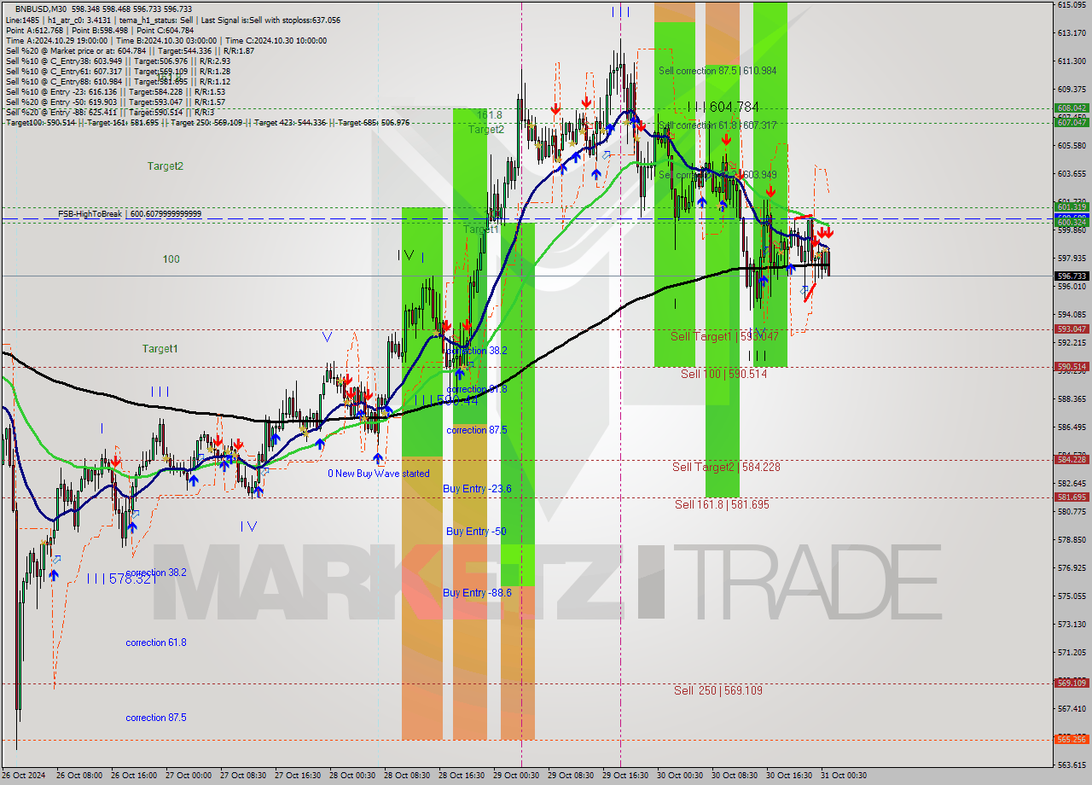Screen dimensions: 1092x785
Task: Click the 578.850 price axis label
Action: [1072, 539]
